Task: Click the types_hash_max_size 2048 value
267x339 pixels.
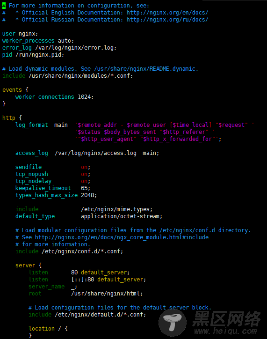Action: click(87, 195)
